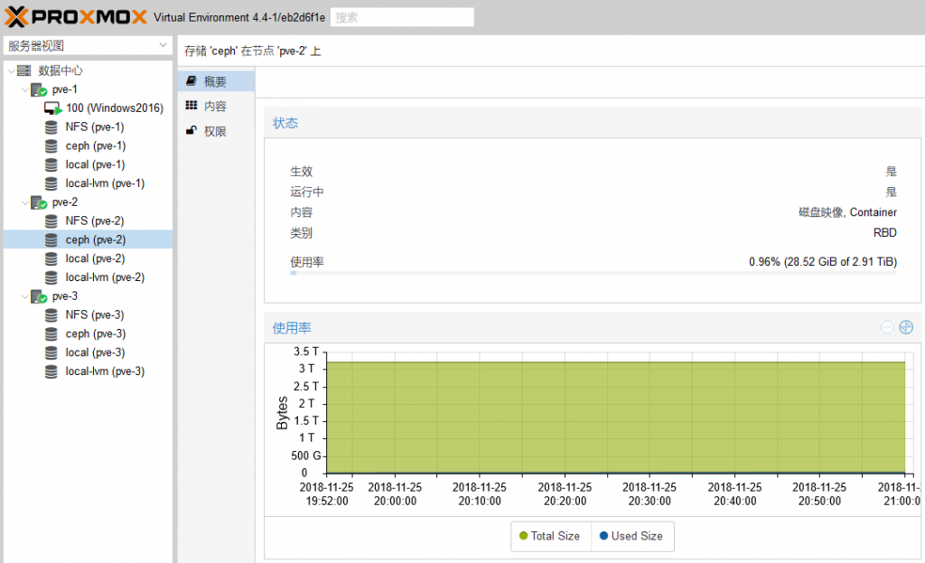Click the usage value 0.96% (28.52 GiB of 2.91 TiB)

tap(823, 261)
